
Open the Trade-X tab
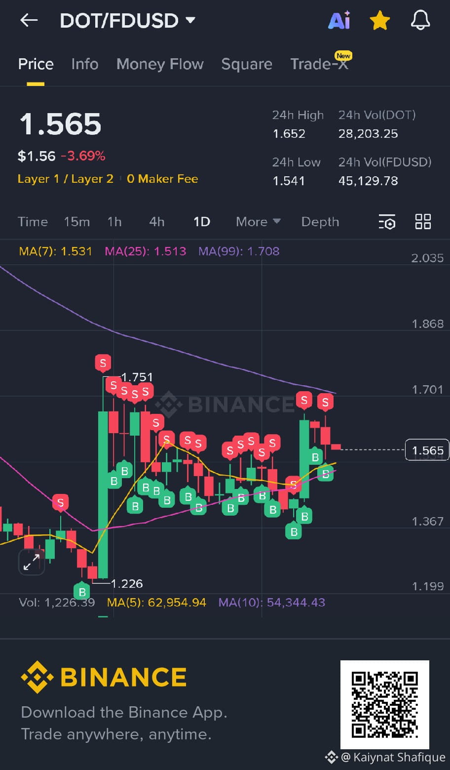point(319,64)
